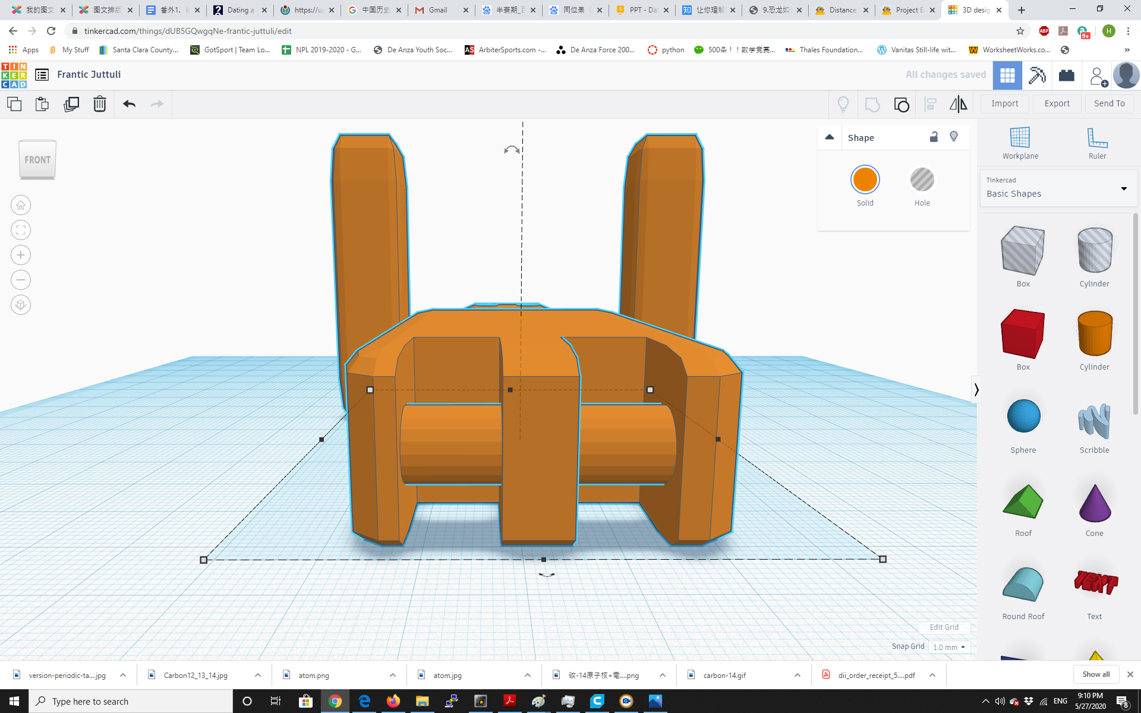Open a new browser tab

(x=1022, y=10)
